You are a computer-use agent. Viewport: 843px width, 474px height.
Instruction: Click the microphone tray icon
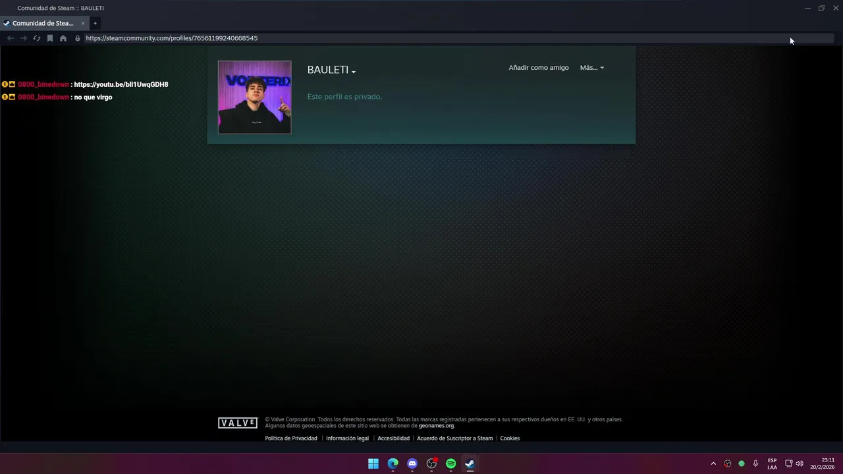pos(755,463)
